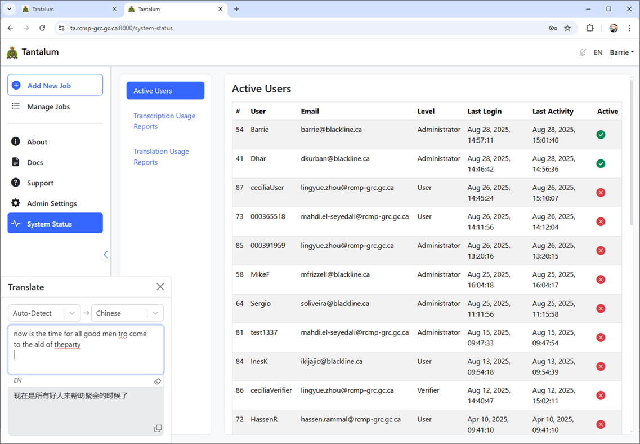Click email dkurban@blackline.ca
Image resolution: width=640 pixels, height=444 pixels.
pos(335,158)
